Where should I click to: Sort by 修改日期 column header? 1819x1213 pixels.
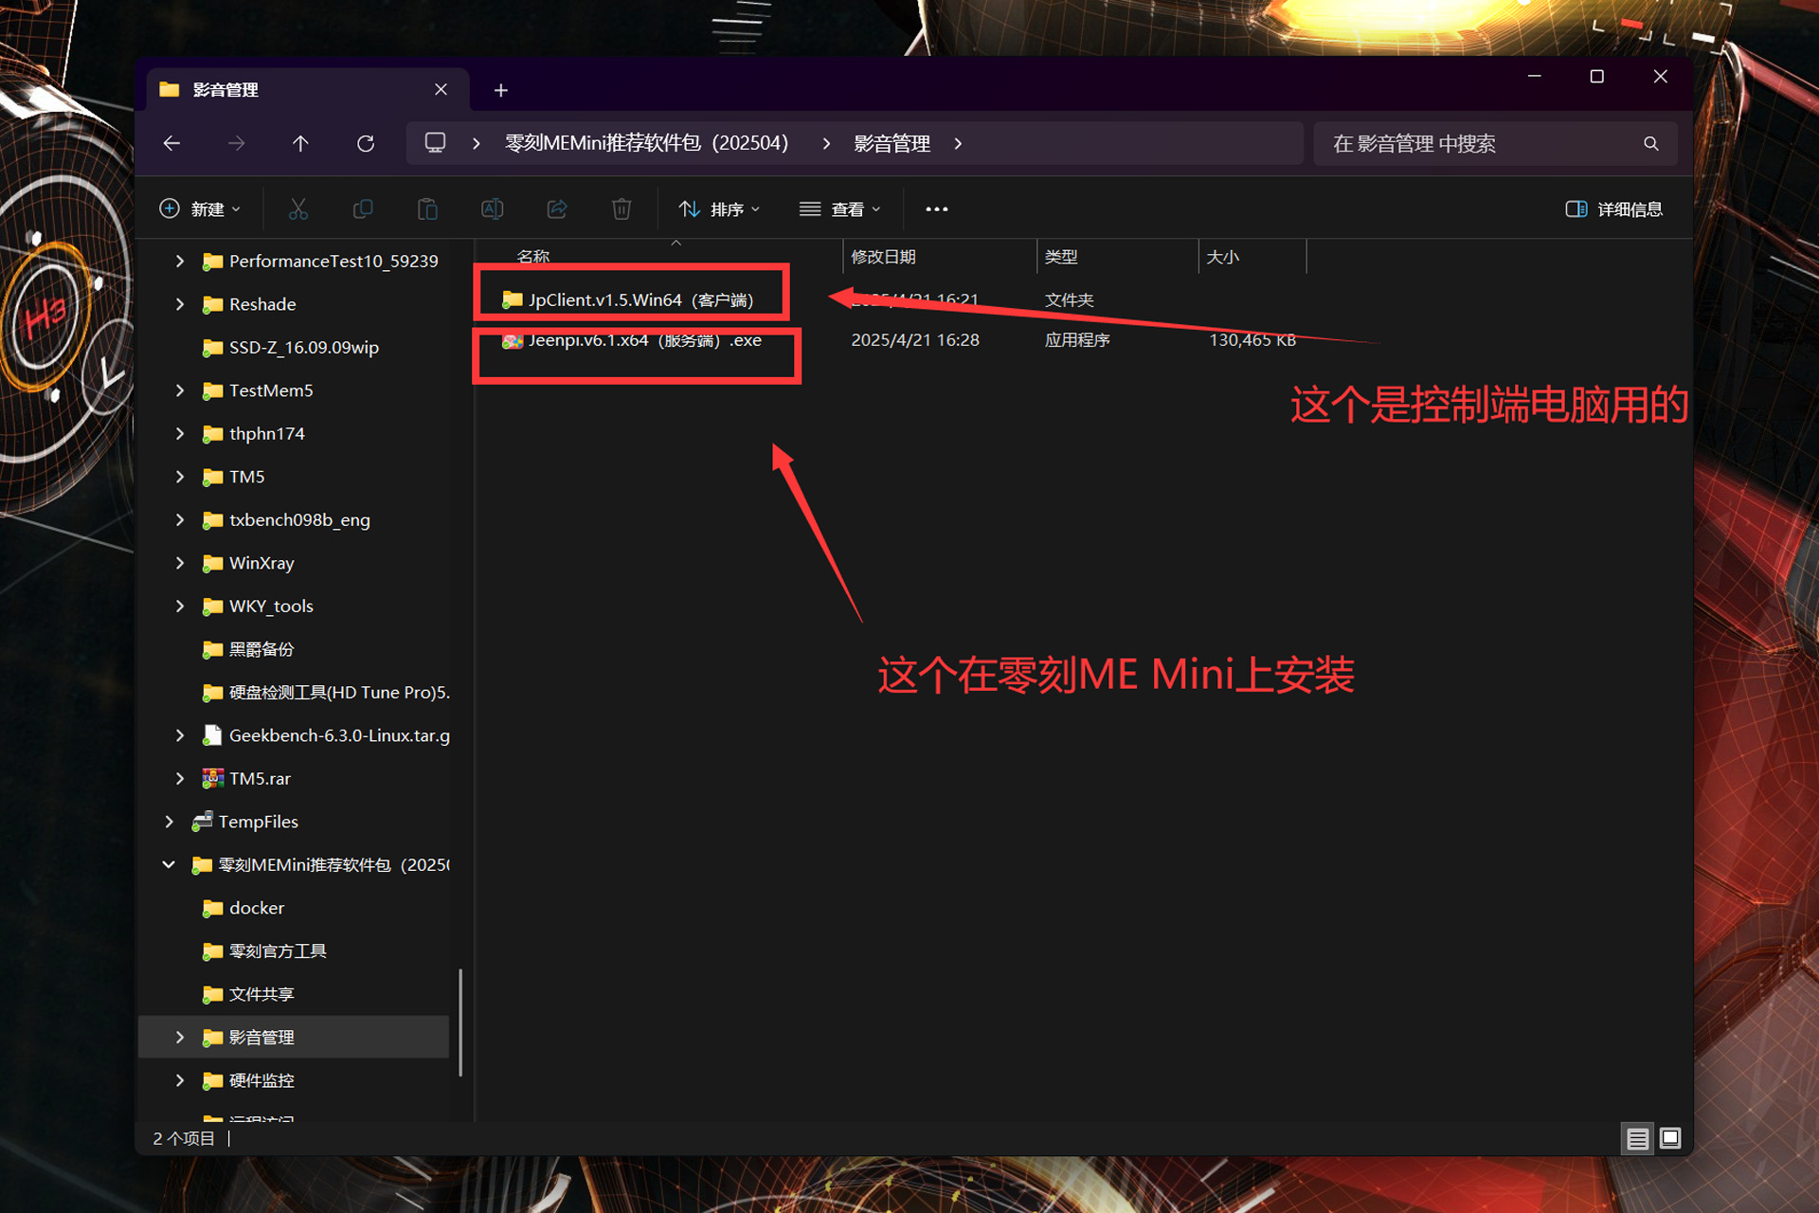[883, 257]
